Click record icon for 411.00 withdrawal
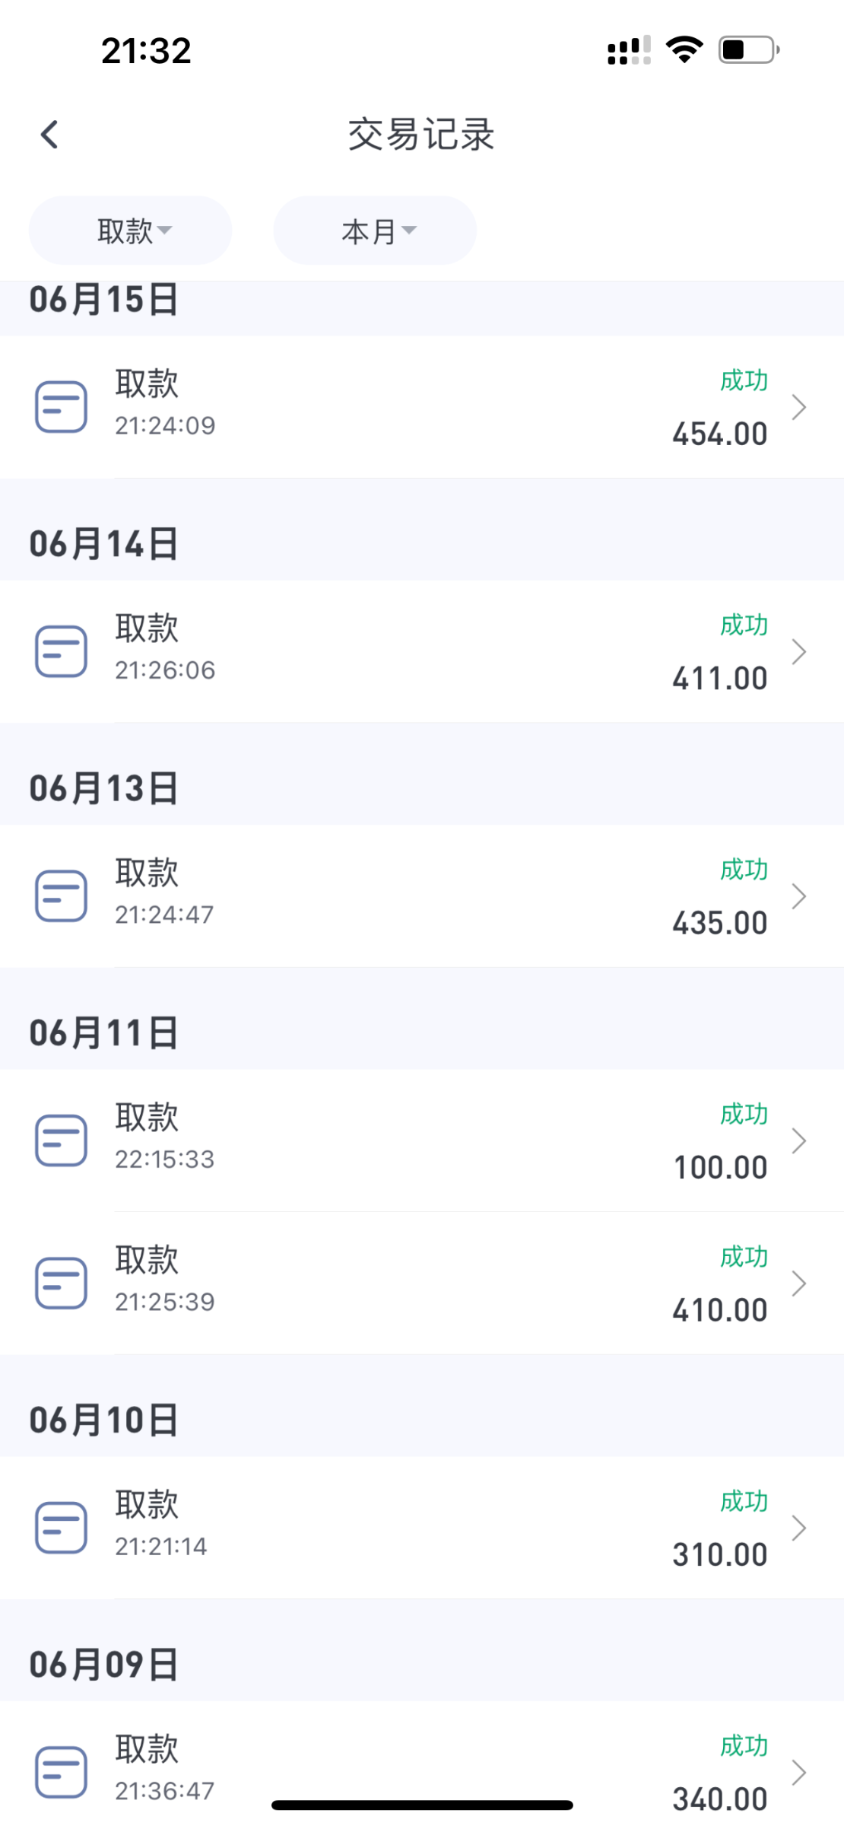 coord(61,651)
